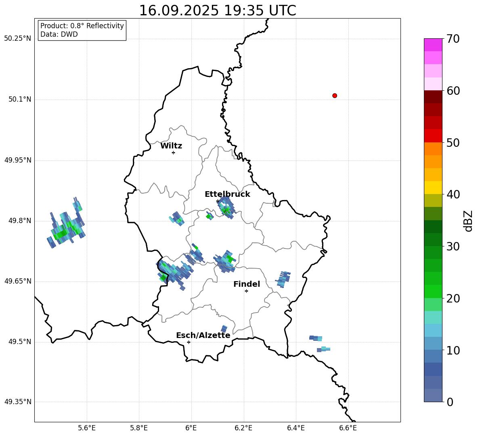This screenshot has width=478, height=436.
Task: Click the 16.09.2025 19:35 UTC title
Action: 218,10
